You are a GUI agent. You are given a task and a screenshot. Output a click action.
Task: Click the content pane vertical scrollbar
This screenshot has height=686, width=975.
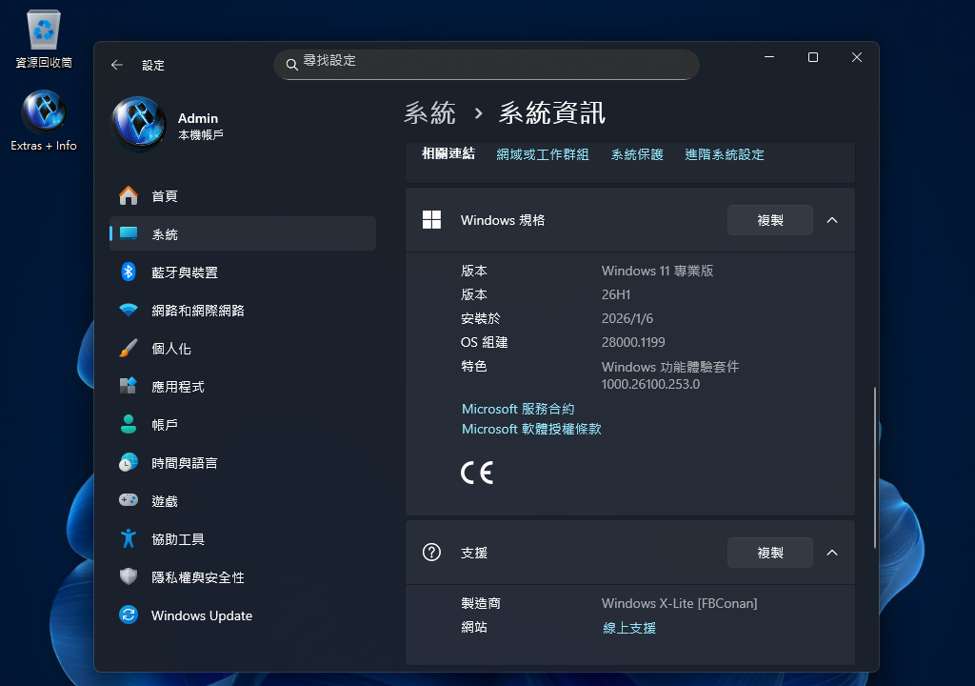pyautogui.click(x=874, y=467)
